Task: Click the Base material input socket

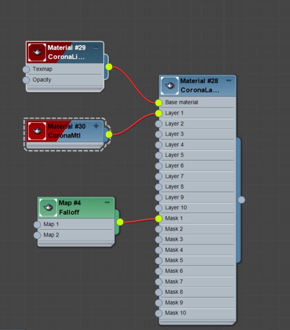Action: pos(159,103)
